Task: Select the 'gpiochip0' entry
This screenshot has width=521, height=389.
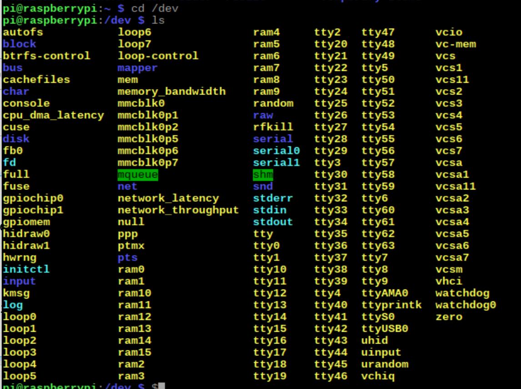Action: 33,198
